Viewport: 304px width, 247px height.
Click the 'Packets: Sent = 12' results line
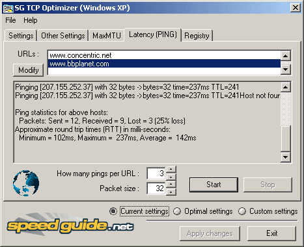point(102,121)
